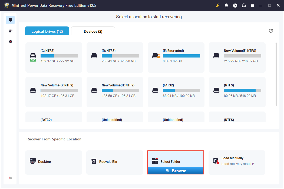Choose Desktop recovery location
This screenshot has width=284, height=189.
tap(54, 162)
